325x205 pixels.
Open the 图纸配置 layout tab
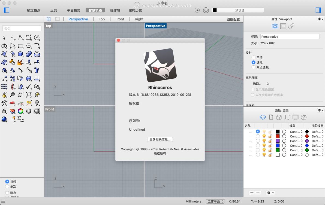[233, 19]
